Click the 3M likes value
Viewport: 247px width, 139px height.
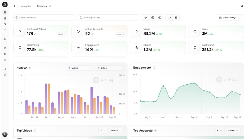tap(205, 34)
